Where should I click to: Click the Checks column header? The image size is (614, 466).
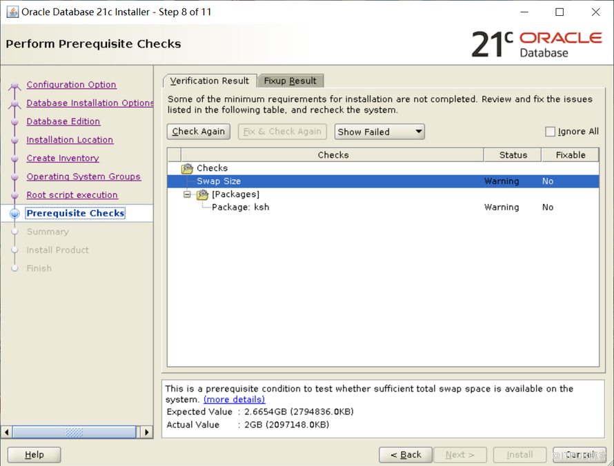(x=333, y=155)
